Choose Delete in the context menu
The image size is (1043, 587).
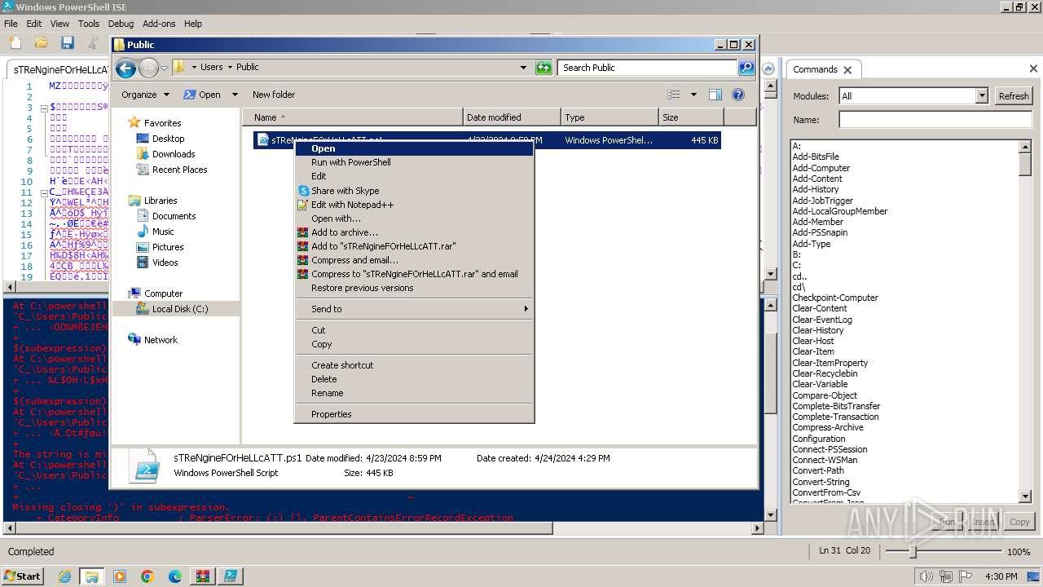click(x=413, y=379)
